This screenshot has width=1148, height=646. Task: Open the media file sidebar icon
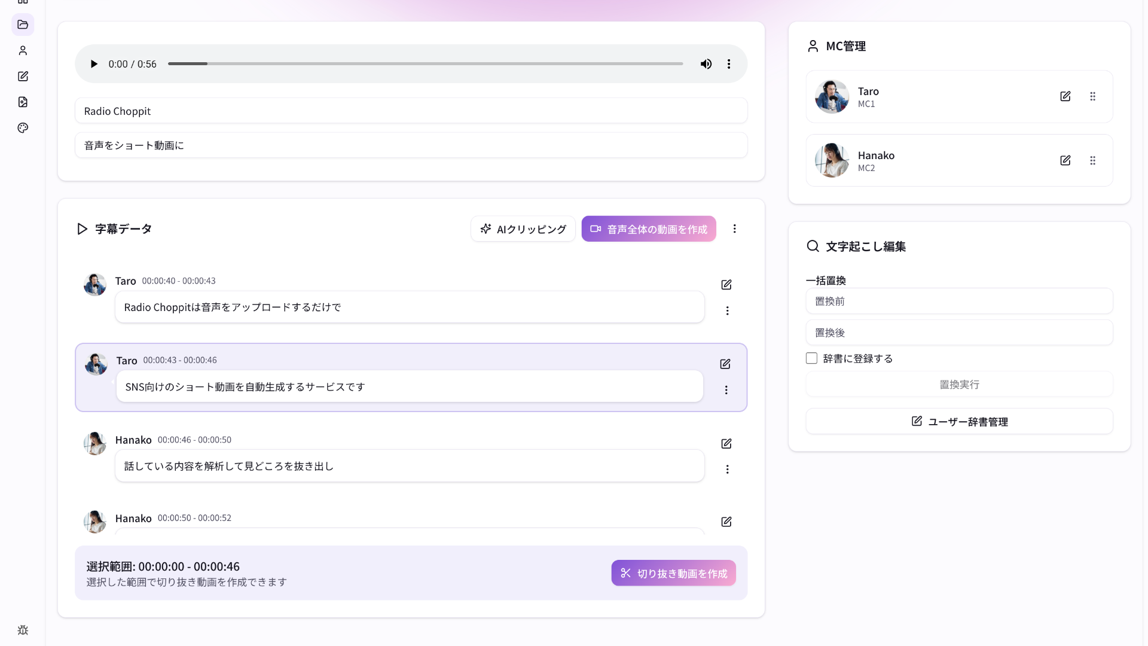(x=23, y=102)
